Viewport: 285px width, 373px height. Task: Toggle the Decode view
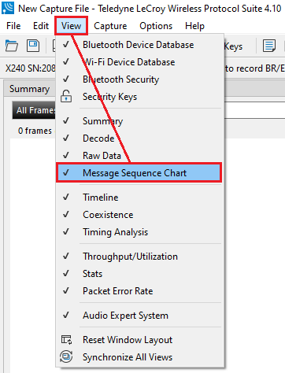click(x=139, y=138)
